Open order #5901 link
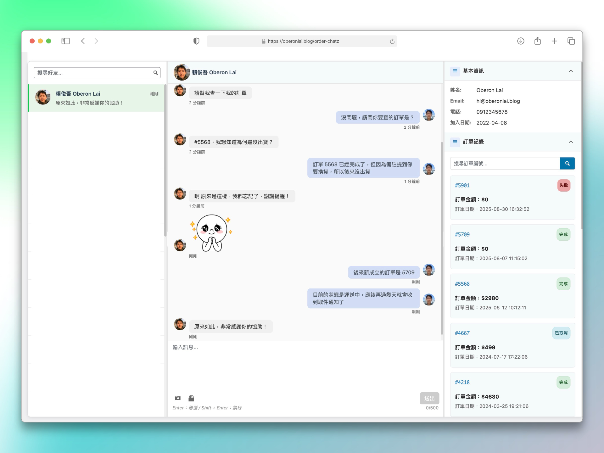The height and width of the screenshot is (453, 604). click(x=462, y=186)
